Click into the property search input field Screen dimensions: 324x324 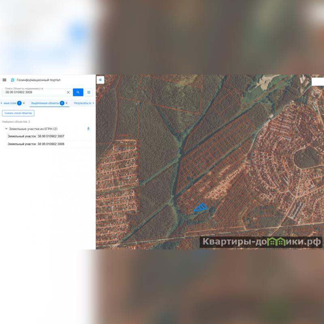[34, 92]
